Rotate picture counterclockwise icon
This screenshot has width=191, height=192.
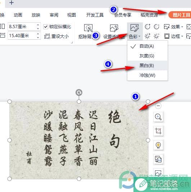156,27
